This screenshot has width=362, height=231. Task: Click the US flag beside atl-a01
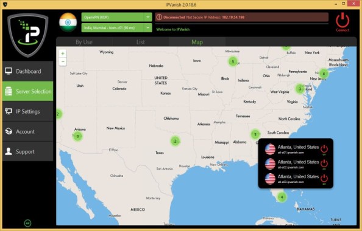pos(270,150)
